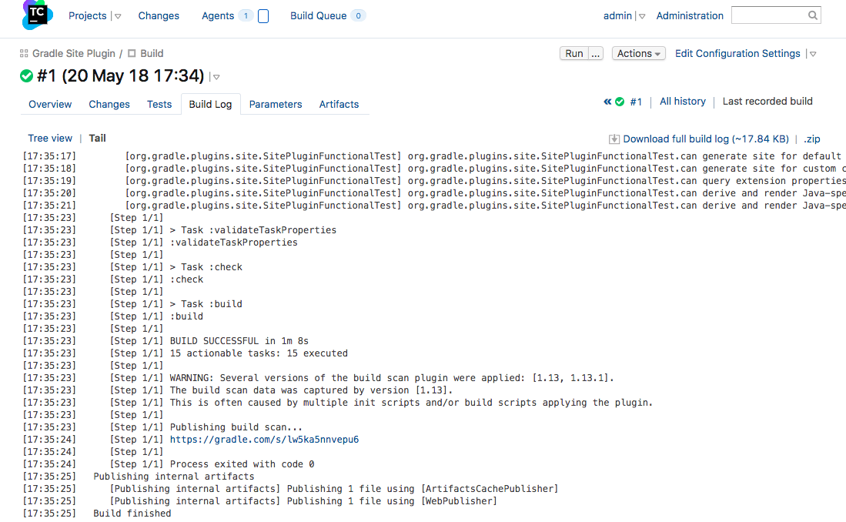Click the Build configuration square icon

coord(132,54)
